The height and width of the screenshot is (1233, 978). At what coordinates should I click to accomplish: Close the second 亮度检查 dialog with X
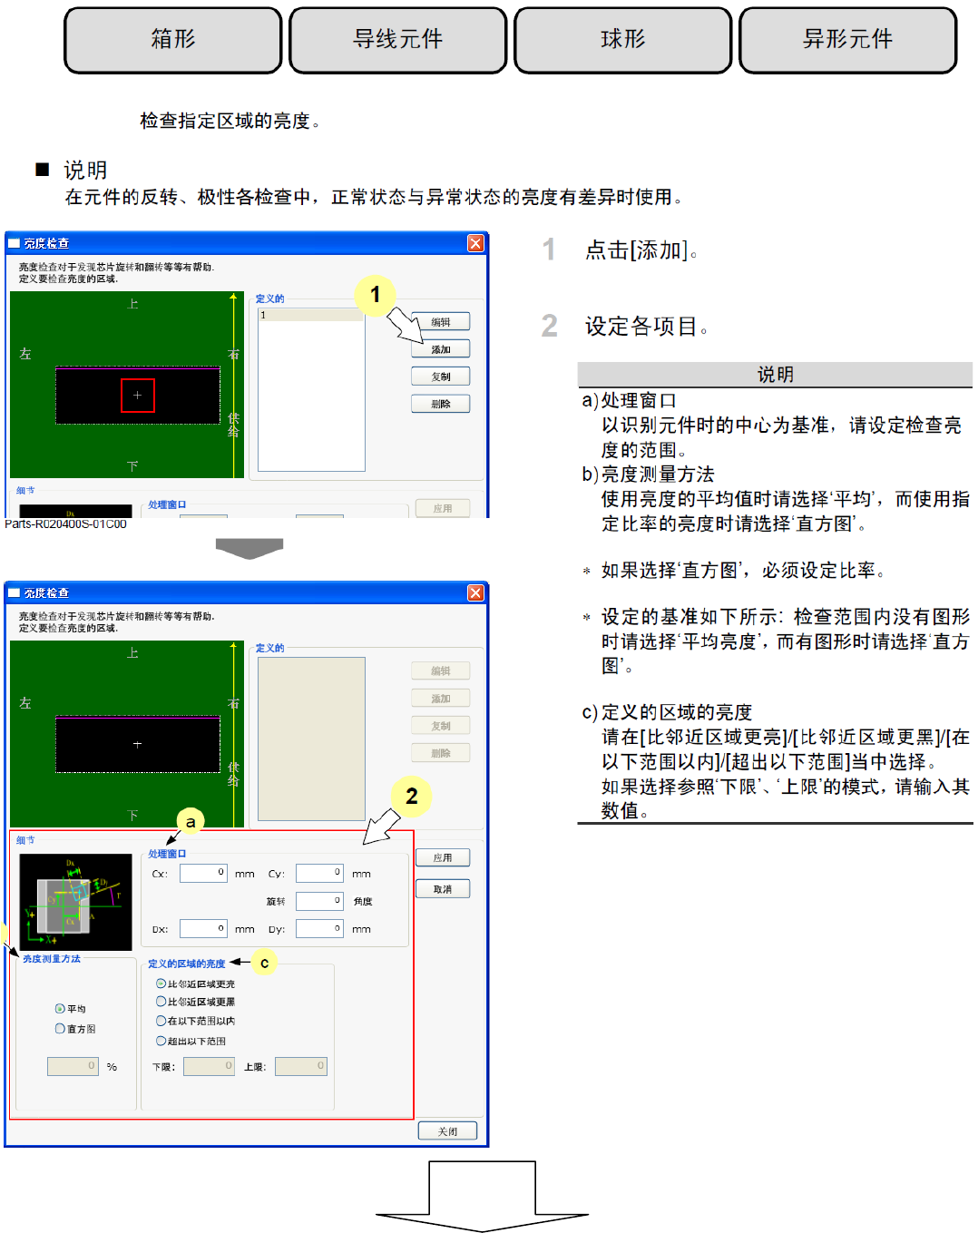[475, 592]
